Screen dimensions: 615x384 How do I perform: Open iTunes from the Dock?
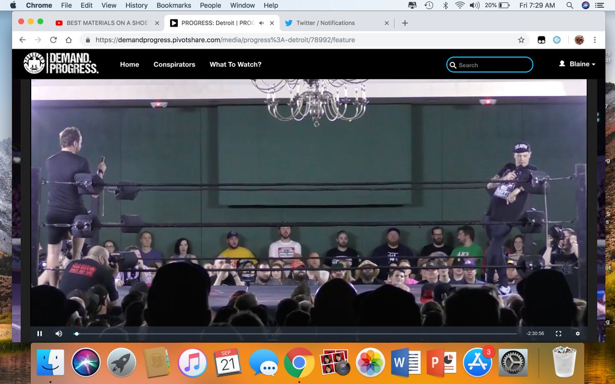click(x=192, y=362)
